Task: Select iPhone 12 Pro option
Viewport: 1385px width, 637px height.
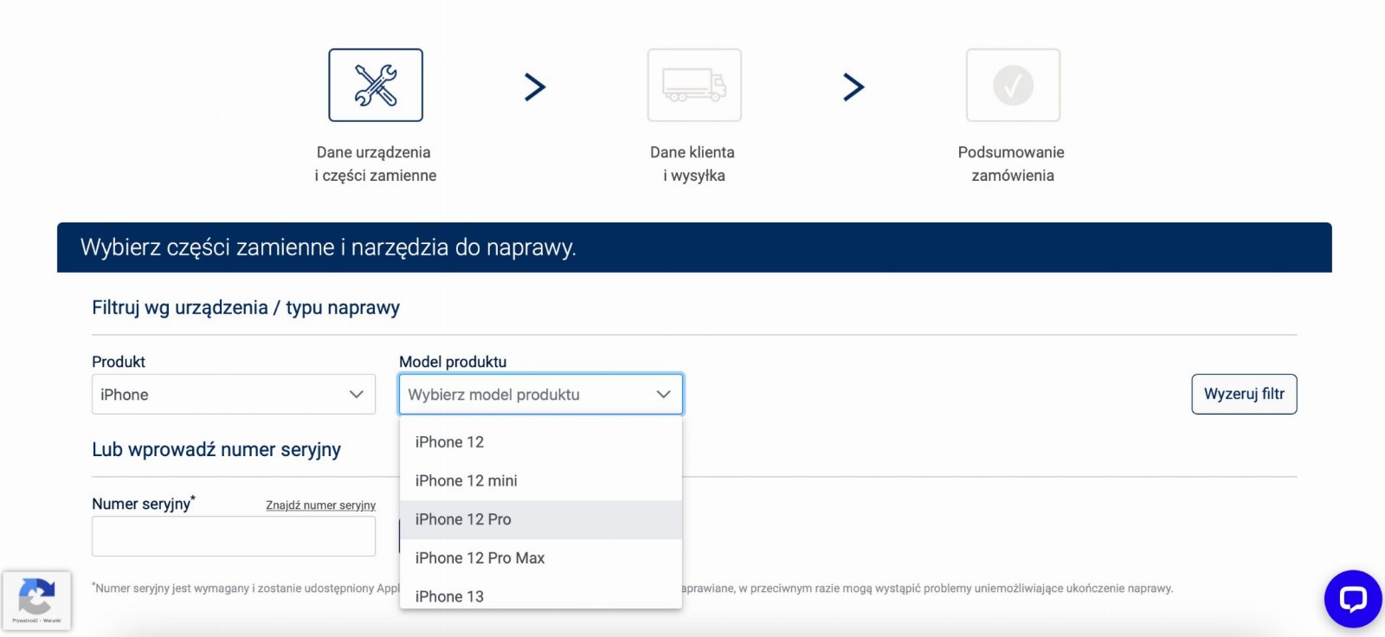Action: pos(541,519)
